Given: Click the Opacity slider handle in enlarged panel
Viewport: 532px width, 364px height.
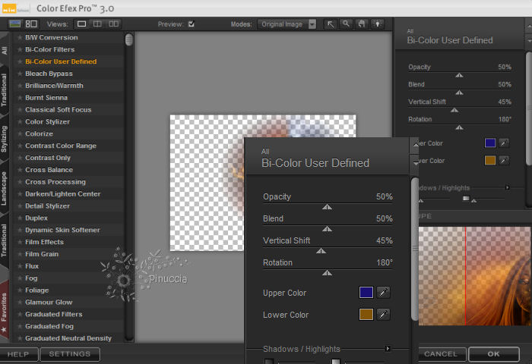Looking at the screenshot, I should [x=327, y=207].
